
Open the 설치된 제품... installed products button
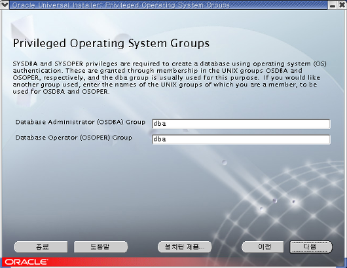pyautogui.click(x=185, y=246)
